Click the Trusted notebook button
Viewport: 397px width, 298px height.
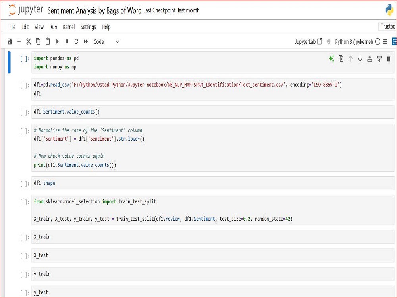387,26
